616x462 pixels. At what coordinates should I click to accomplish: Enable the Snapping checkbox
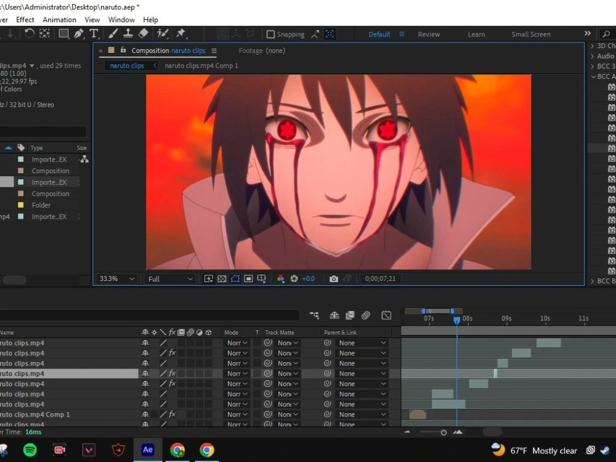point(270,34)
